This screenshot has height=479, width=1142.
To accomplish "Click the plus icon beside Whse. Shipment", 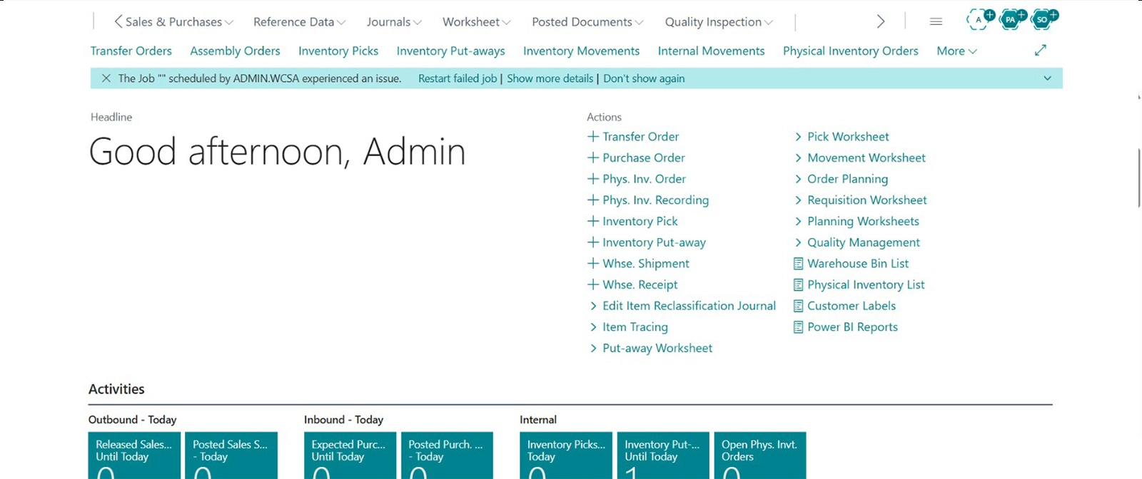I will pos(593,263).
